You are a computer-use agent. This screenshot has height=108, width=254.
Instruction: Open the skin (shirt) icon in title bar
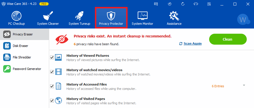[x=196, y=4]
